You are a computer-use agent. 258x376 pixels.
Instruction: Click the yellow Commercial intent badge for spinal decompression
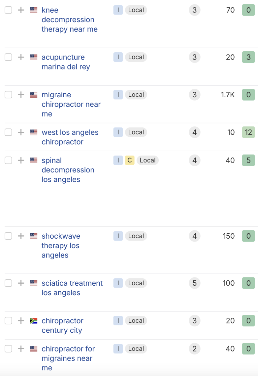[x=130, y=161]
